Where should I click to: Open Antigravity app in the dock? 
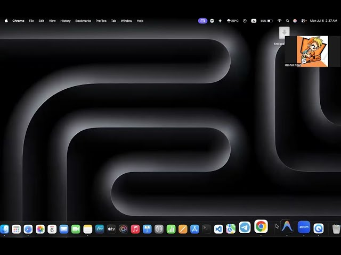(287, 227)
